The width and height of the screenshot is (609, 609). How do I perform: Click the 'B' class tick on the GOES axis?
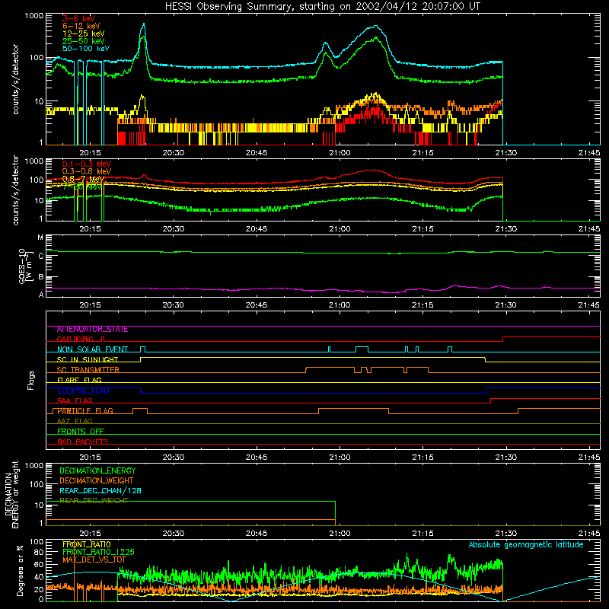(x=41, y=277)
